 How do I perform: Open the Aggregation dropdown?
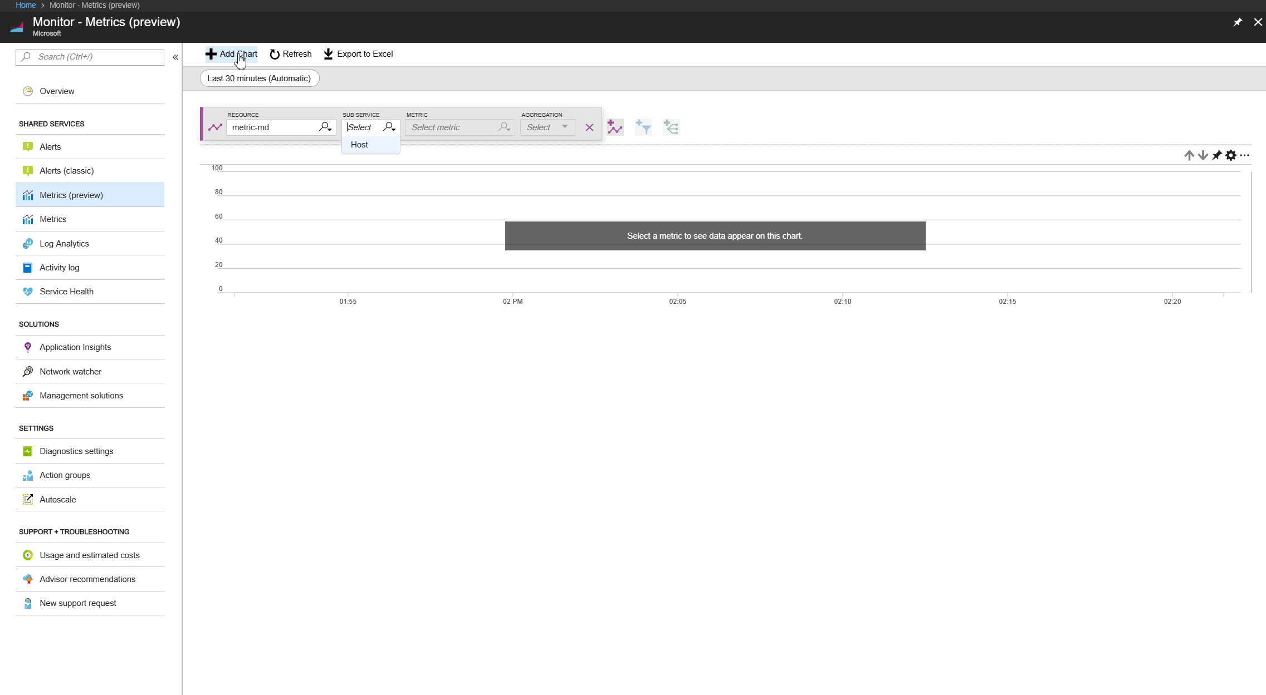(548, 127)
